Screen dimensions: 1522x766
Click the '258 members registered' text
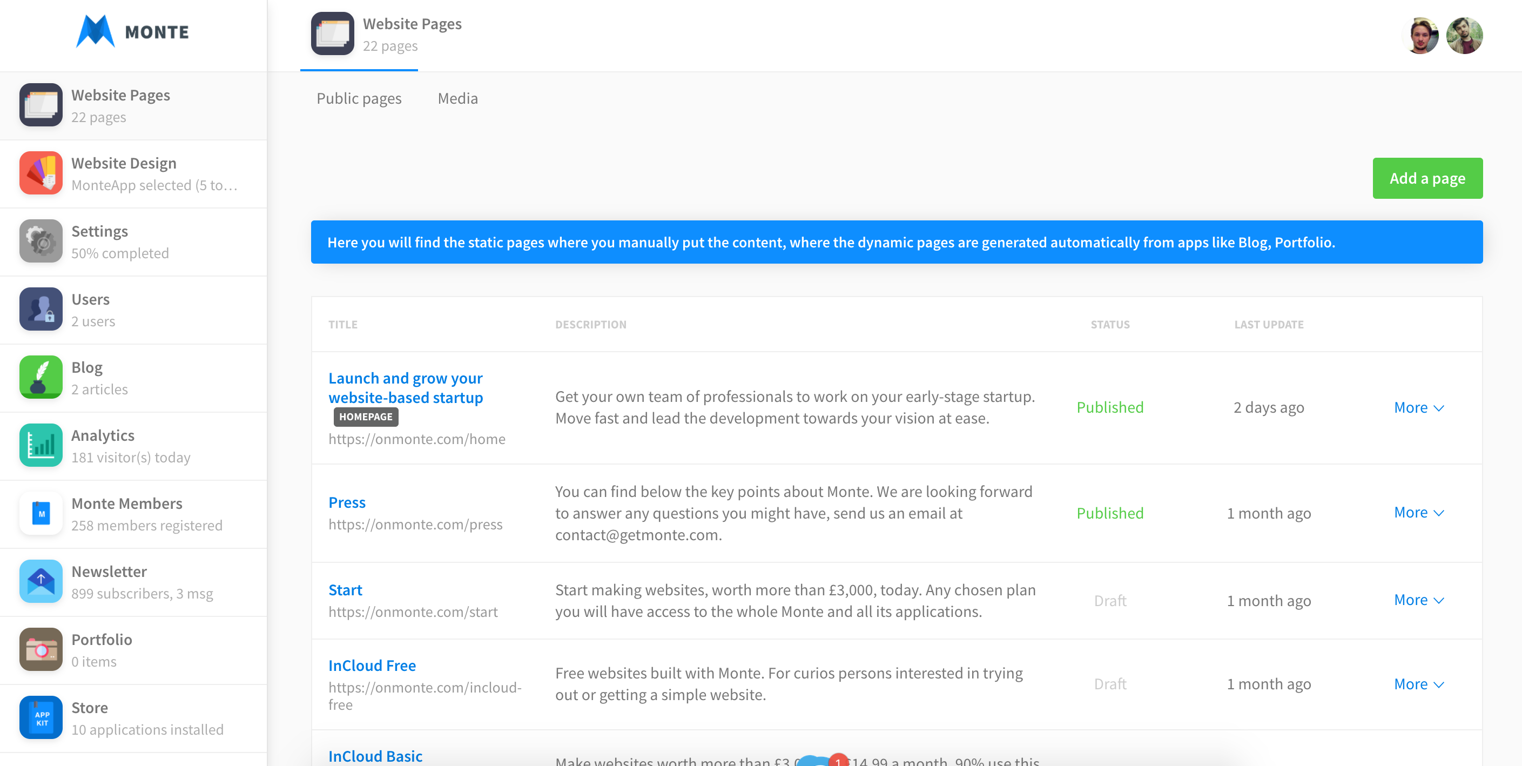(x=147, y=526)
